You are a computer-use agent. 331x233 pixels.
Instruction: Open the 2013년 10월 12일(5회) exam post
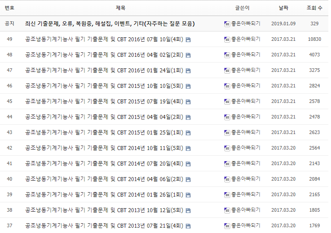click(x=104, y=210)
